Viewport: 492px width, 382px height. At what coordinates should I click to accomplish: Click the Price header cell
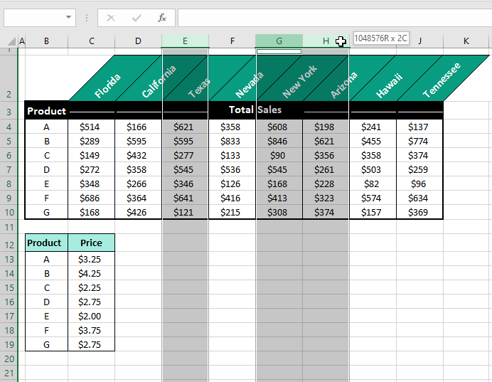tap(91, 243)
